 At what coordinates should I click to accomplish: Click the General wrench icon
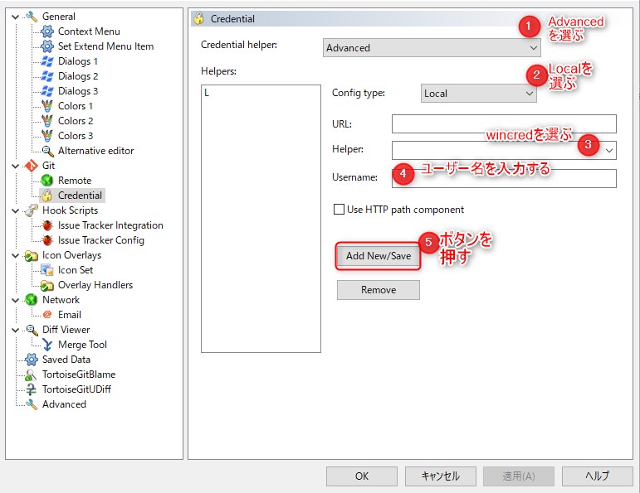coord(31,17)
